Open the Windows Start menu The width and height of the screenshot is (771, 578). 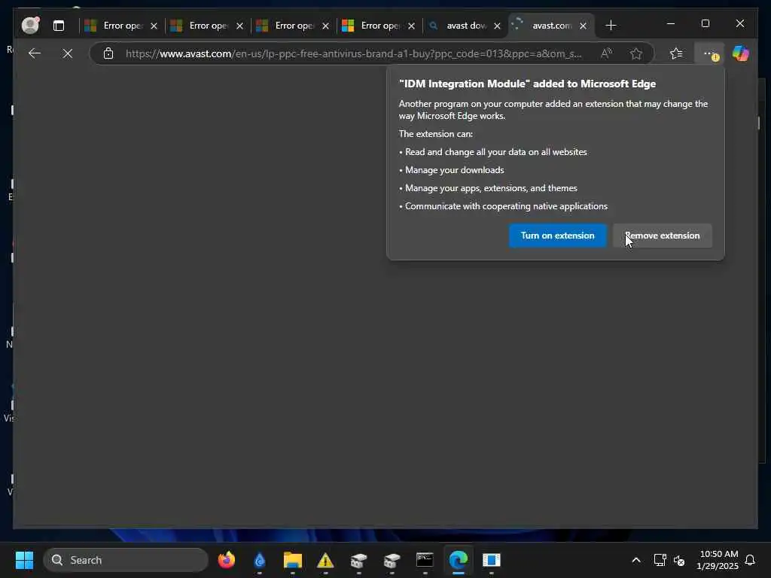tap(24, 560)
